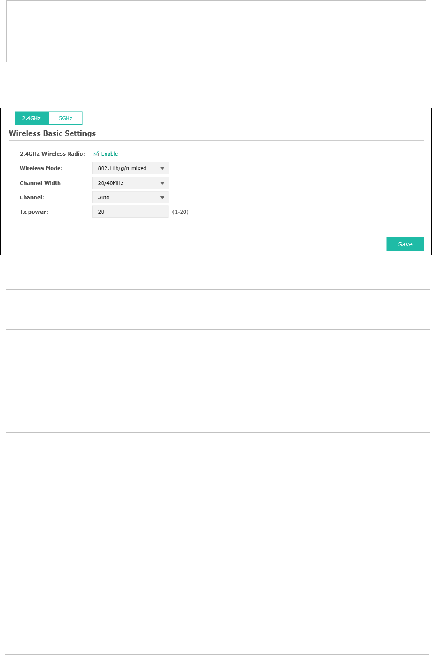Switch to the 2.4GHz tab

(31, 118)
